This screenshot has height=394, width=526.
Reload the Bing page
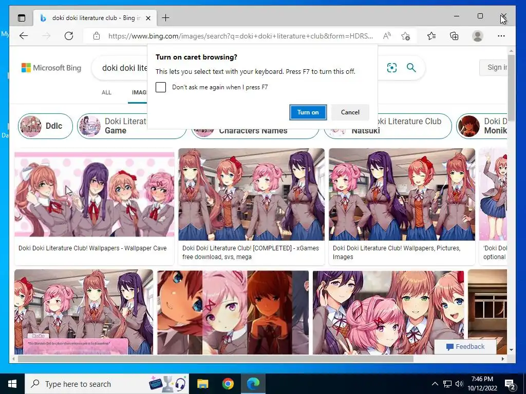click(69, 36)
